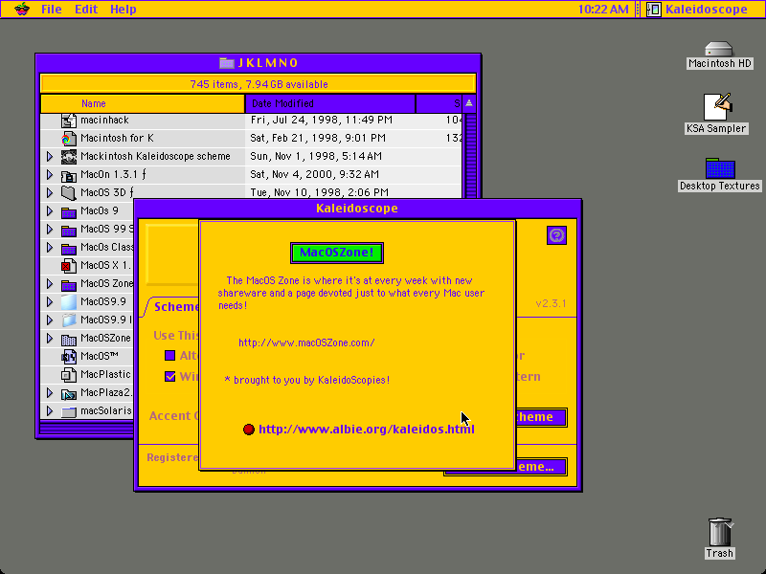Click the Kaleidoscope help question-mark icon
This screenshot has width=766, height=574.
pos(556,235)
